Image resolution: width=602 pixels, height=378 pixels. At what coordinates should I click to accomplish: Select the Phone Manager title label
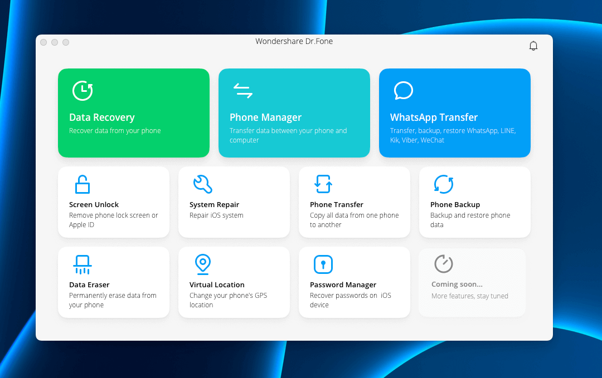click(265, 117)
